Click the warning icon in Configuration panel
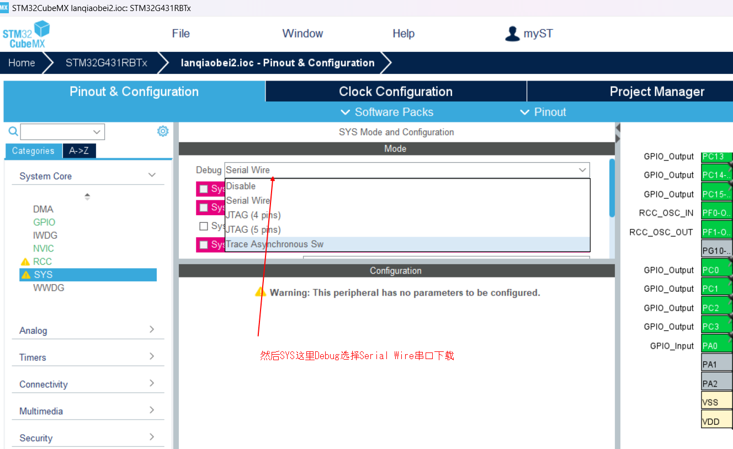This screenshot has height=449, width=733. [x=261, y=292]
